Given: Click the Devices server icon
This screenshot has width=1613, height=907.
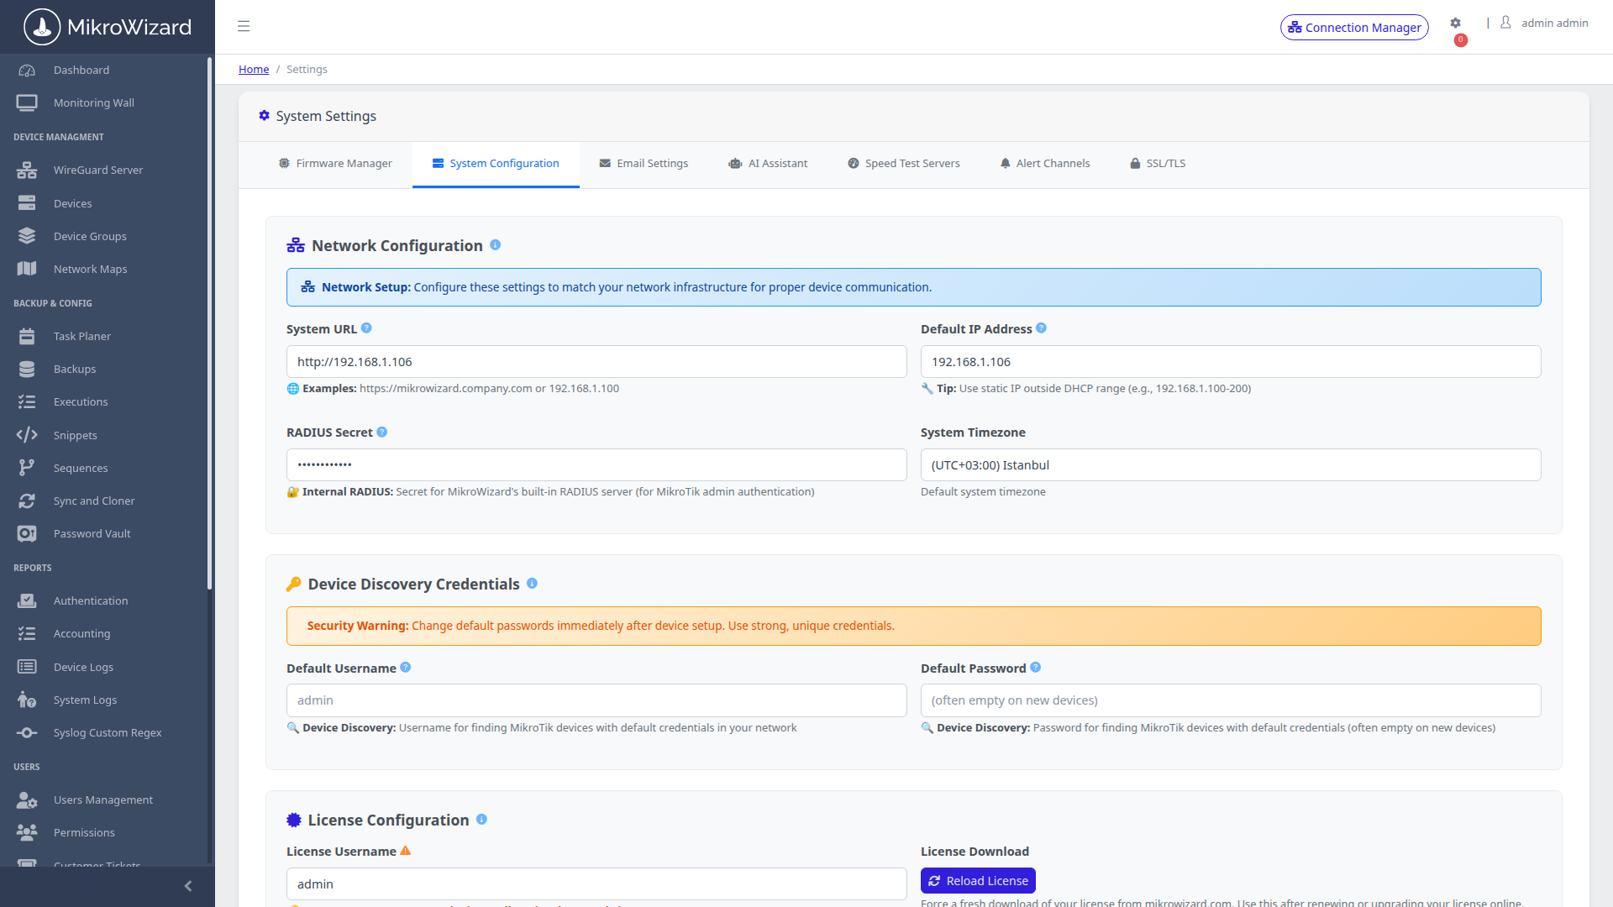Looking at the screenshot, I should pyautogui.click(x=27, y=203).
